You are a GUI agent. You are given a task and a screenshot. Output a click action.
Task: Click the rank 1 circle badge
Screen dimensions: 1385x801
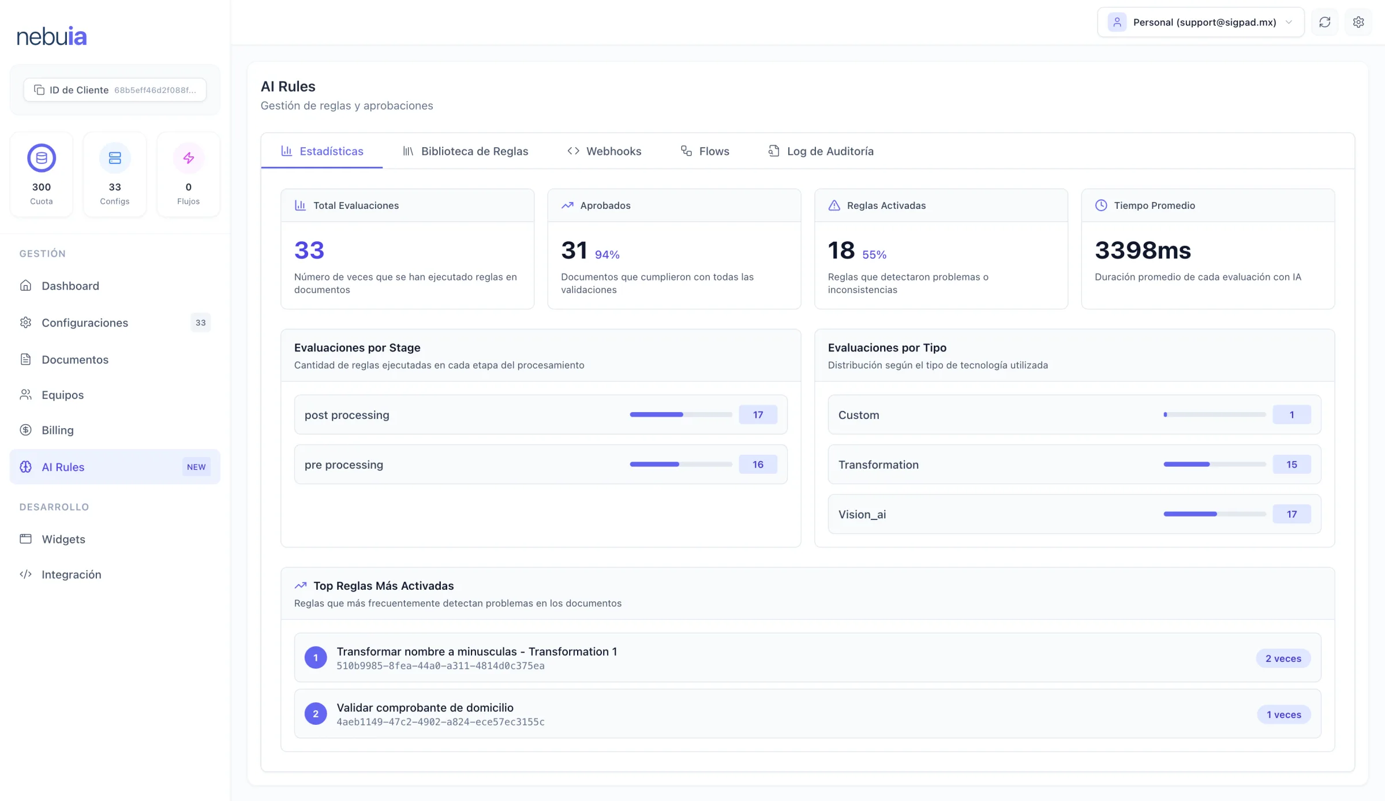pos(316,657)
